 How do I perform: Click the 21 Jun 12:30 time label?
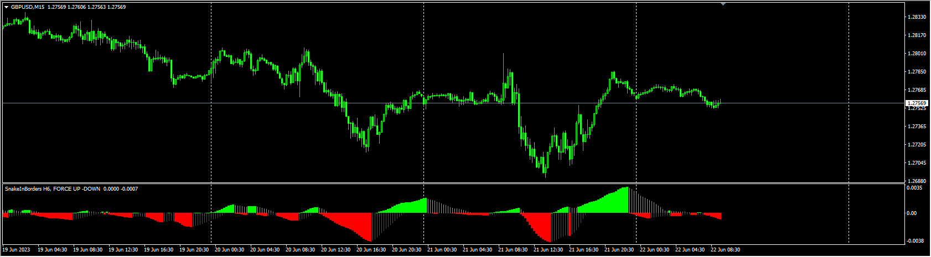pos(549,250)
